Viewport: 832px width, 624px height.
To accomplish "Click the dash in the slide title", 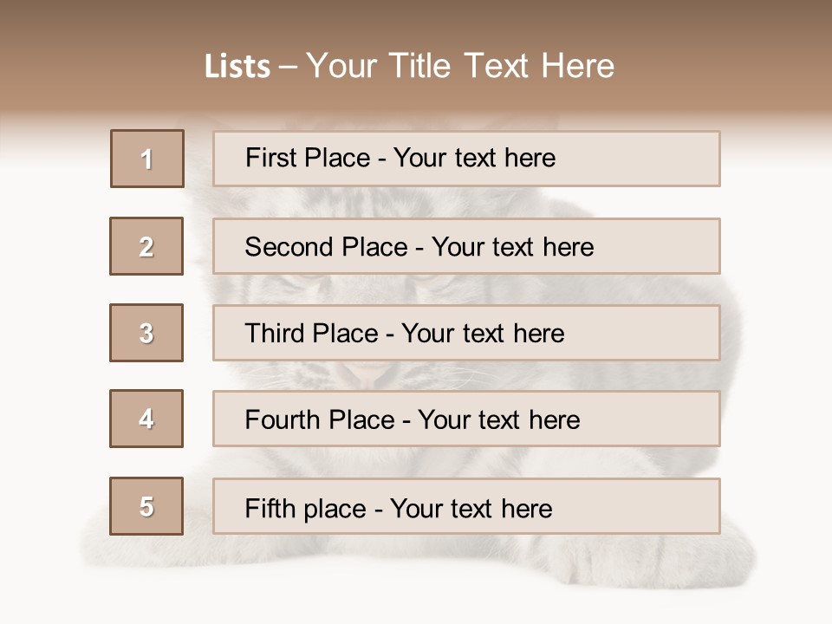I will pos(289,67).
